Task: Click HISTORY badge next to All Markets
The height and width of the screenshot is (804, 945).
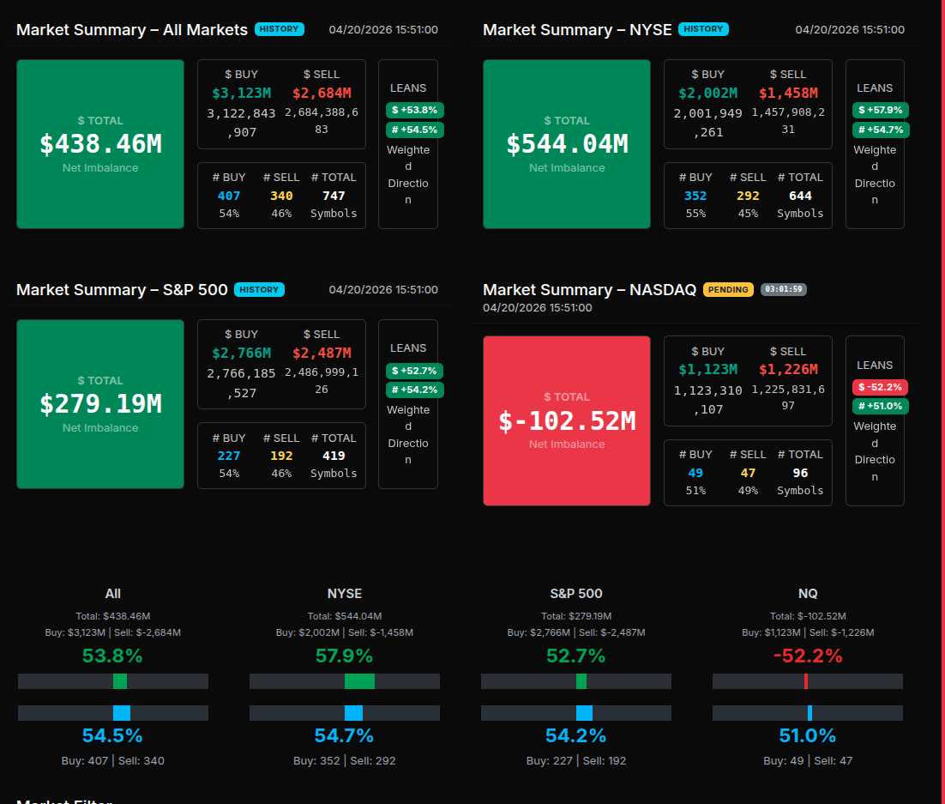Action: 279,29
